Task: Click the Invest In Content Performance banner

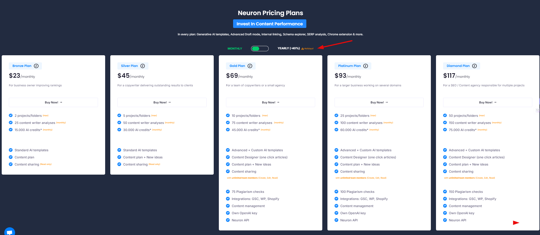Action: pyautogui.click(x=270, y=24)
